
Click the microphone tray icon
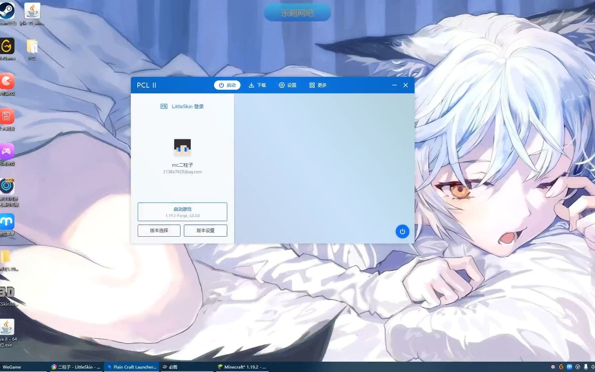[x=586, y=367]
